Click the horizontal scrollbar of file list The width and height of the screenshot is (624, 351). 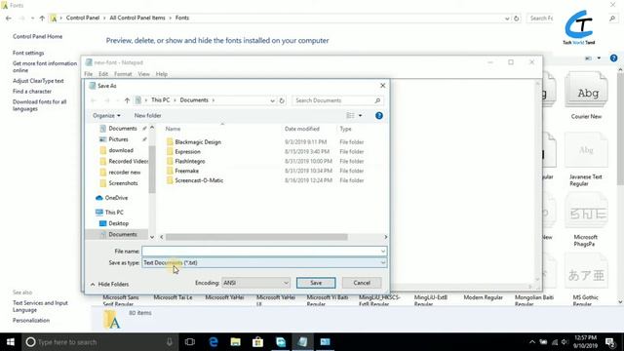click(256, 237)
